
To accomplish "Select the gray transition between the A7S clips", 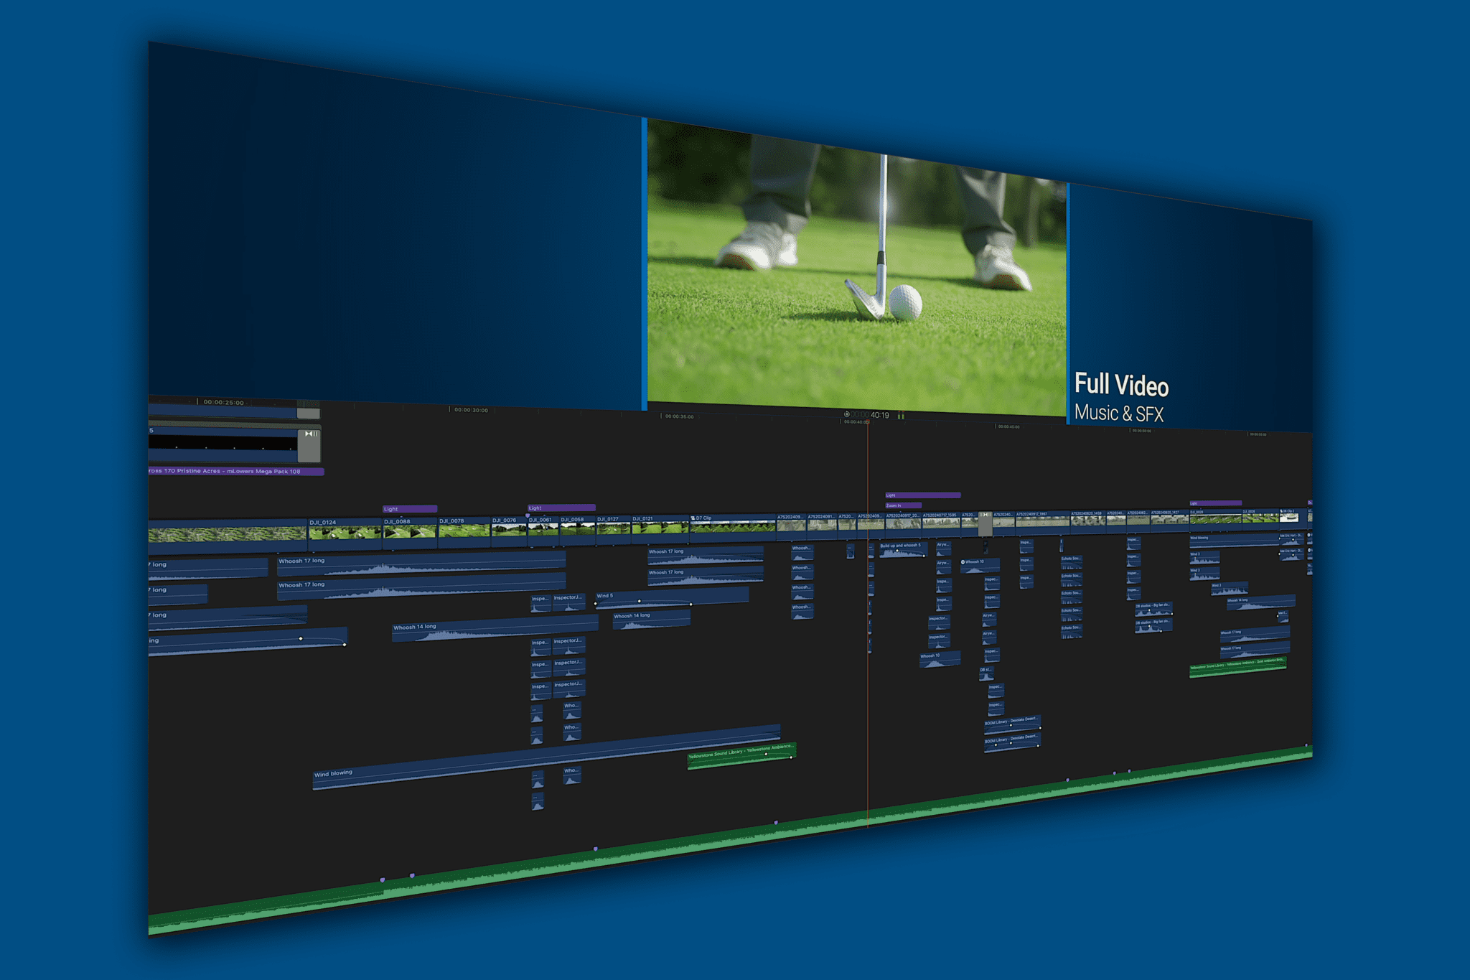I will (x=986, y=523).
